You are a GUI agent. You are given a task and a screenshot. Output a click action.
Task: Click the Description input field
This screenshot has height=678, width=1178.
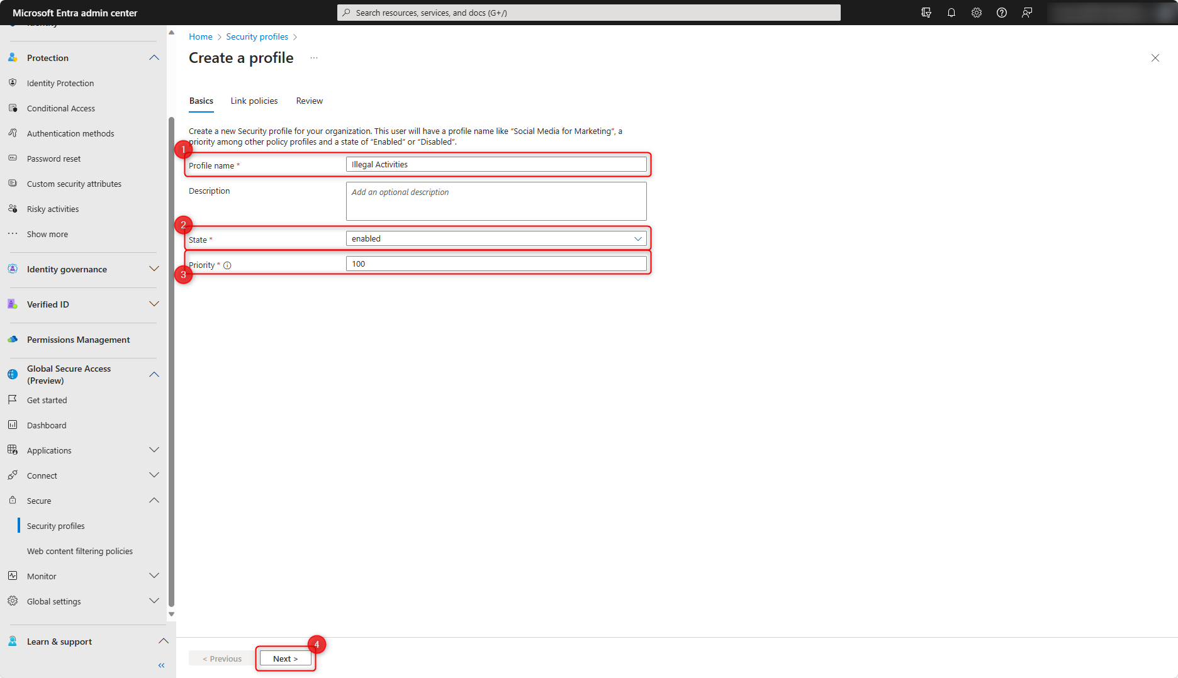(x=495, y=201)
